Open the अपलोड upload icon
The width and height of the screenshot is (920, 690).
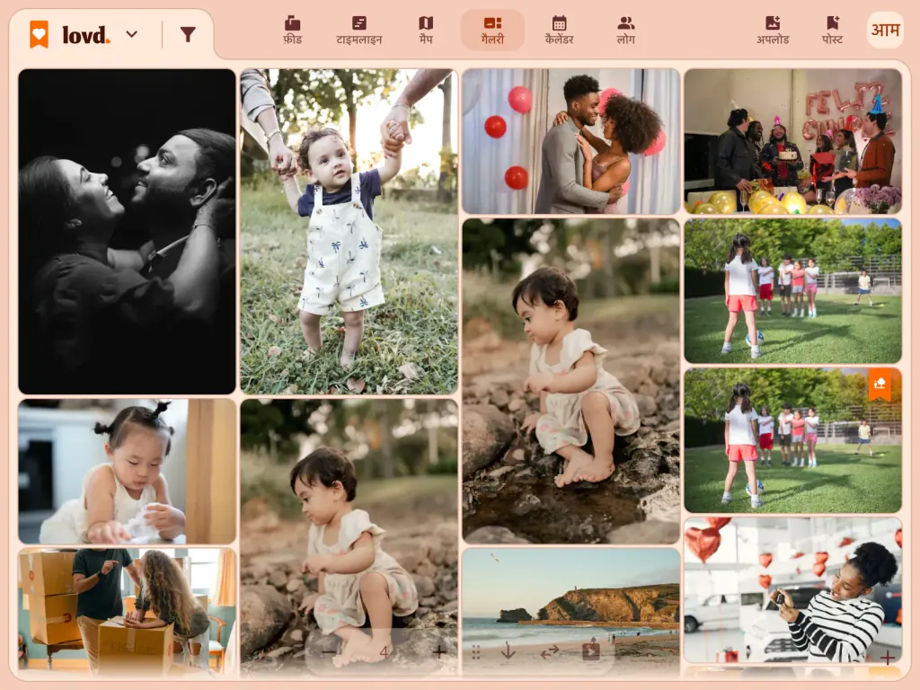tap(772, 31)
